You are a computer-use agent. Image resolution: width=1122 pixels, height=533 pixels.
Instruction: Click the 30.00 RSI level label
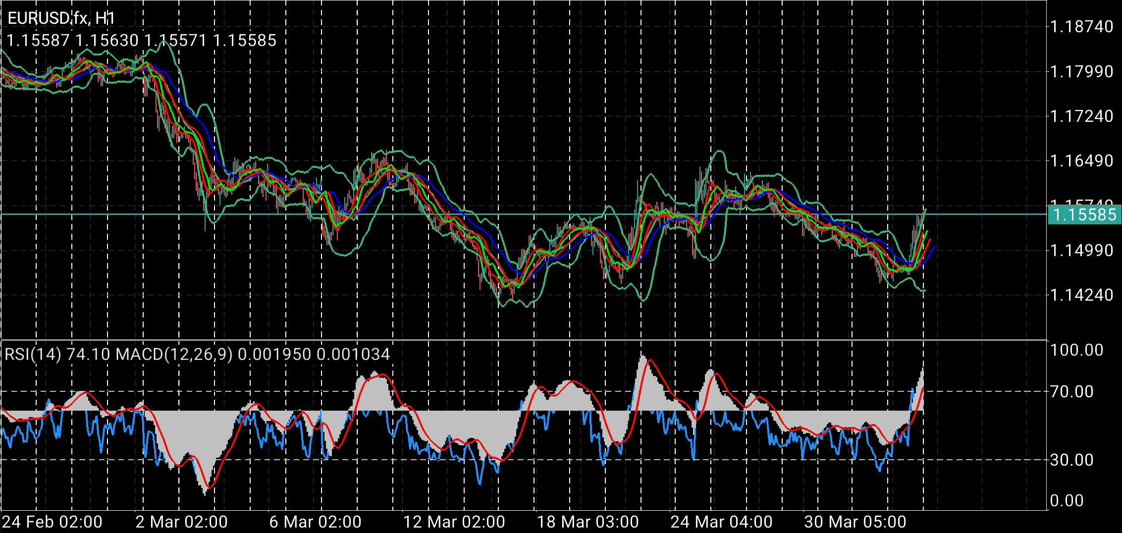tap(1072, 460)
